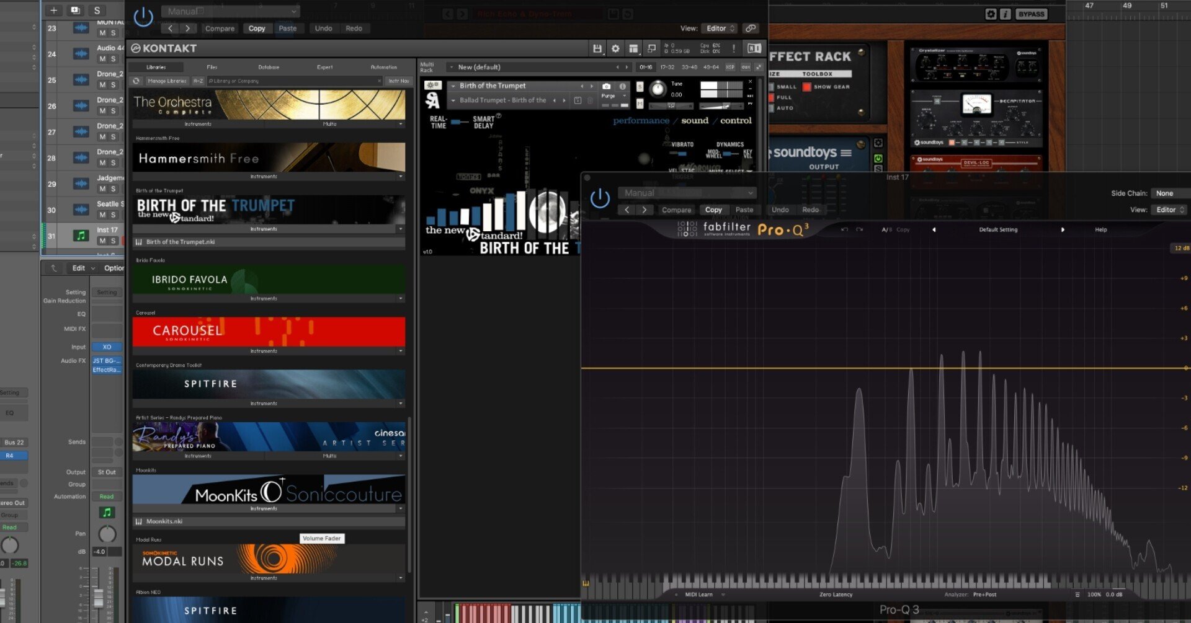The image size is (1191, 623).
Task: Click Compare button in Kontakt header
Action: click(x=220, y=29)
